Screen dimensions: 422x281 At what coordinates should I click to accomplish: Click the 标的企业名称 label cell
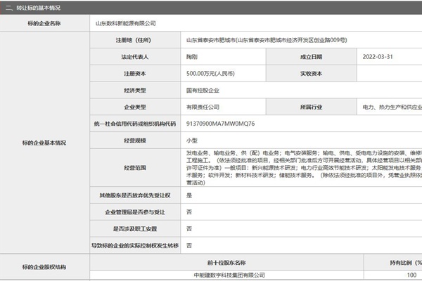pos(44,23)
